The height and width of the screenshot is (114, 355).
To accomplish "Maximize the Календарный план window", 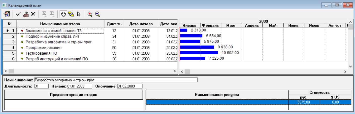I will [x=337, y=5].
